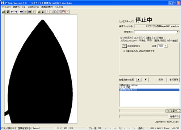Click the undo curved arrow icon
The height and width of the screenshot is (130, 181).
pyautogui.click(x=55, y=12)
